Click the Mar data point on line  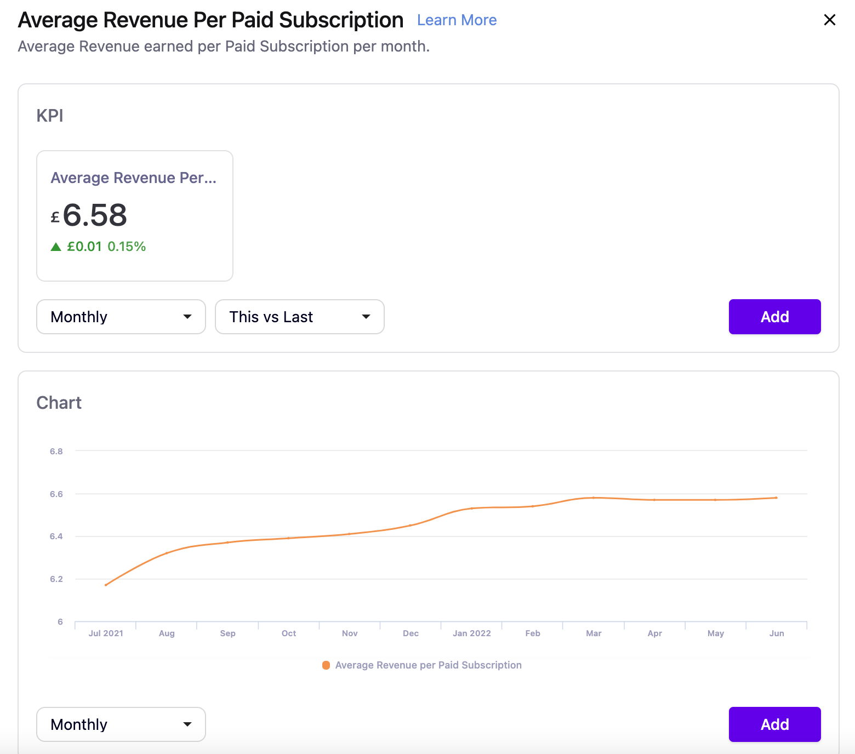pos(594,498)
